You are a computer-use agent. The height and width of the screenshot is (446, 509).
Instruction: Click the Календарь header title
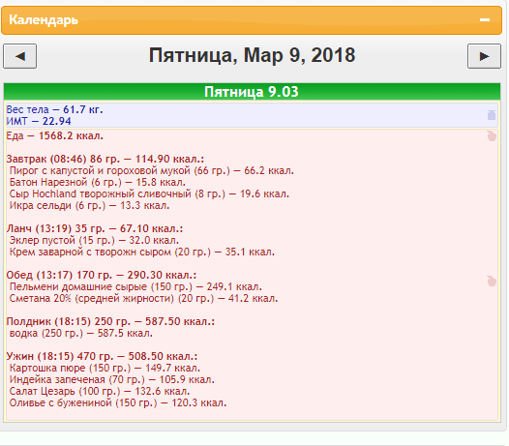coord(44,19)
